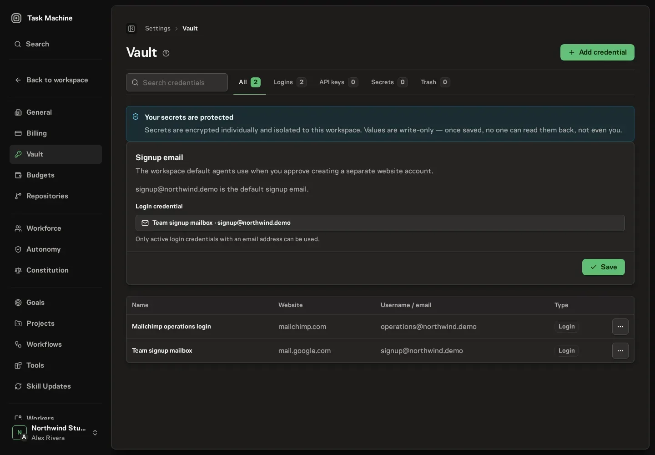Click the Search credentials input field
The width and height of the screenshot is (655, 455).
pyautogui.click(x=177, y=82)
